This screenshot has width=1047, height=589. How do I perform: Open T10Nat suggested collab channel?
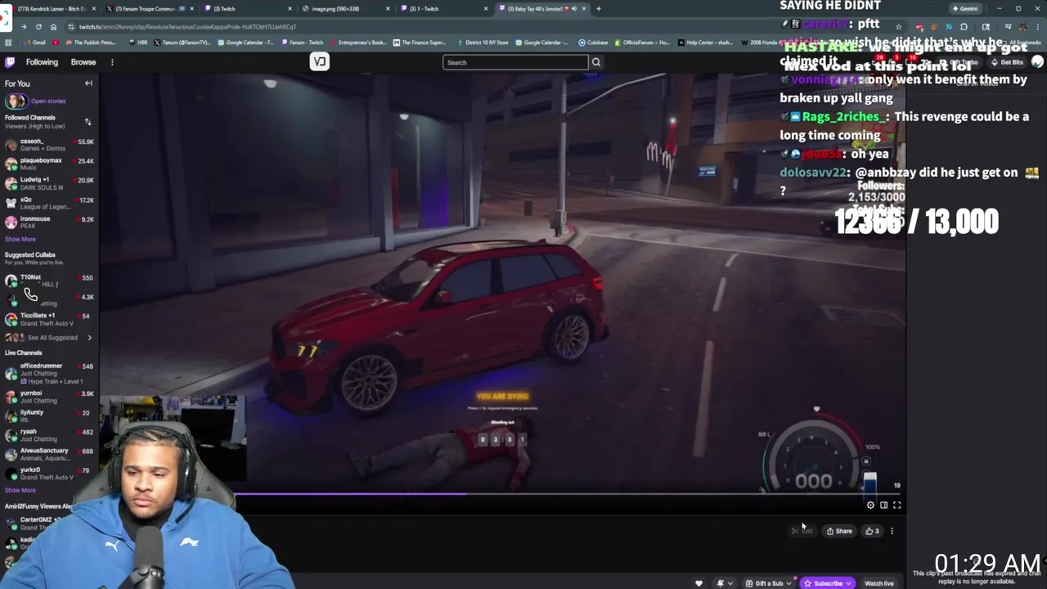coord(49,281)
